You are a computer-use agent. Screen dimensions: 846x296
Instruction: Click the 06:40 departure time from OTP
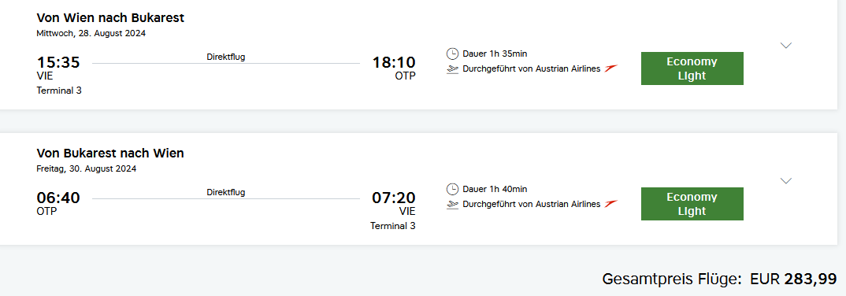point(58,198)
